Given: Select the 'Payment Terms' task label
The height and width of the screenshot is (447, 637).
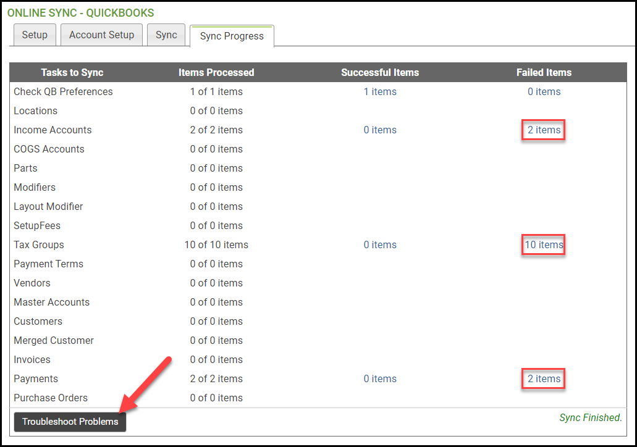Looking at the screenshot, I should click(x=48, y=264).
